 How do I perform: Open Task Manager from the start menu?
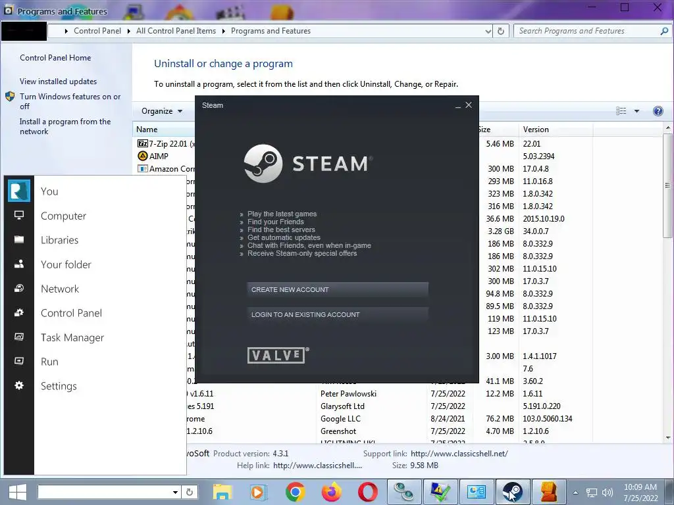coord(72,338)
